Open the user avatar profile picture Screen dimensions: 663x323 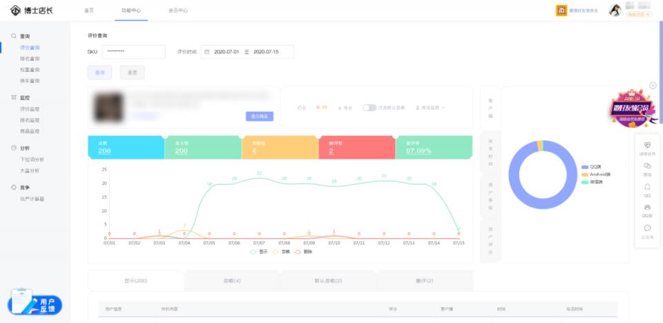[615, 10]
